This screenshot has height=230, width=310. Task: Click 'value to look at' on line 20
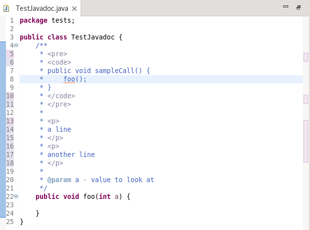tap(123, 180)
